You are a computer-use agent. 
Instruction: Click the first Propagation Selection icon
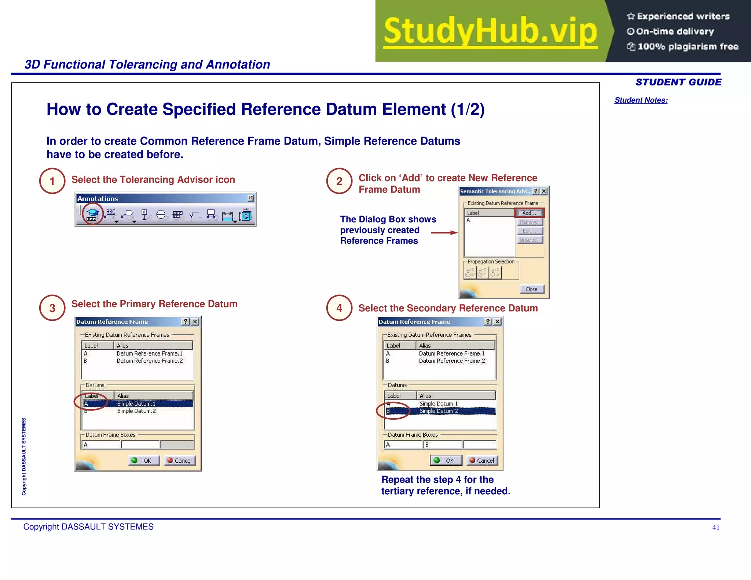pyautogui.click(x=470, y=272)
